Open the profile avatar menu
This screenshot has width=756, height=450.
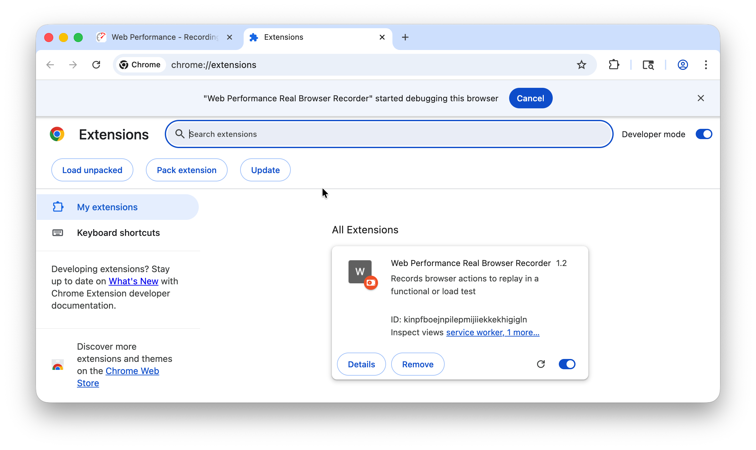tap(683, 65)
